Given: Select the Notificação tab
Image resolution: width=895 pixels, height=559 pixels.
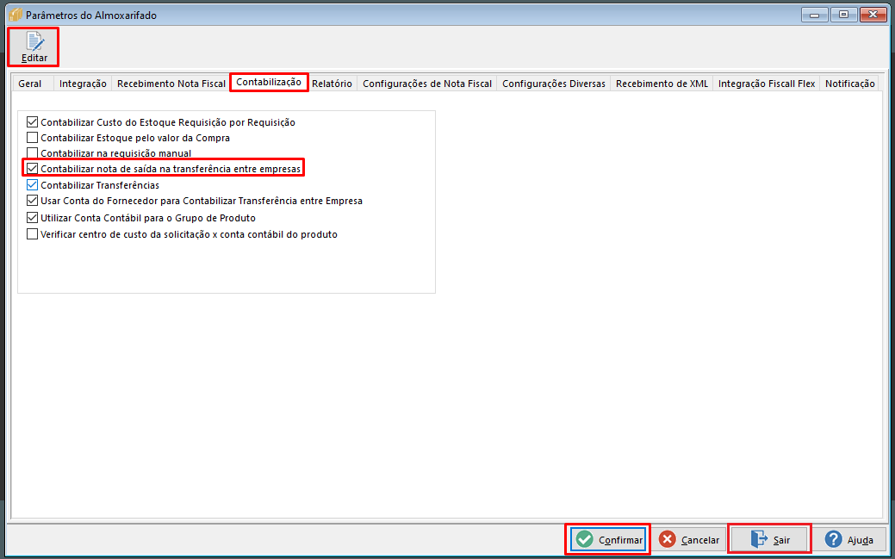Looking at the screenshot, I should click(x=850, y=84).
